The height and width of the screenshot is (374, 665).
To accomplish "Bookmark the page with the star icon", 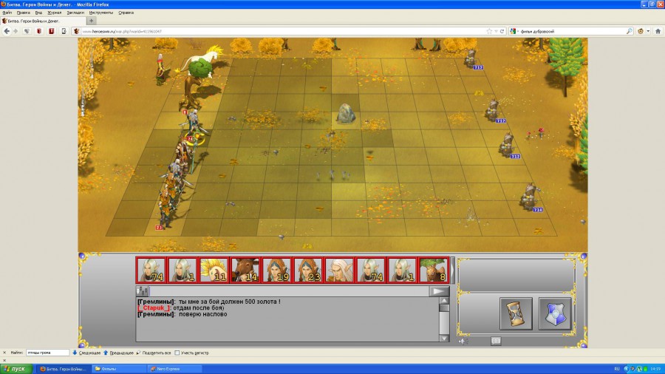I will click(489, 31).
